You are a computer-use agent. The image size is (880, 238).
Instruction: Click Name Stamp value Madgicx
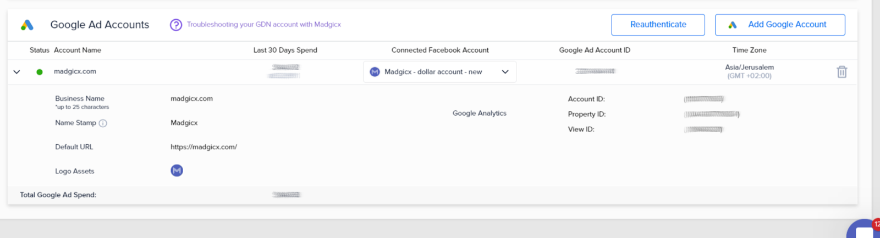pyautogui.click(x=184, y=123)
